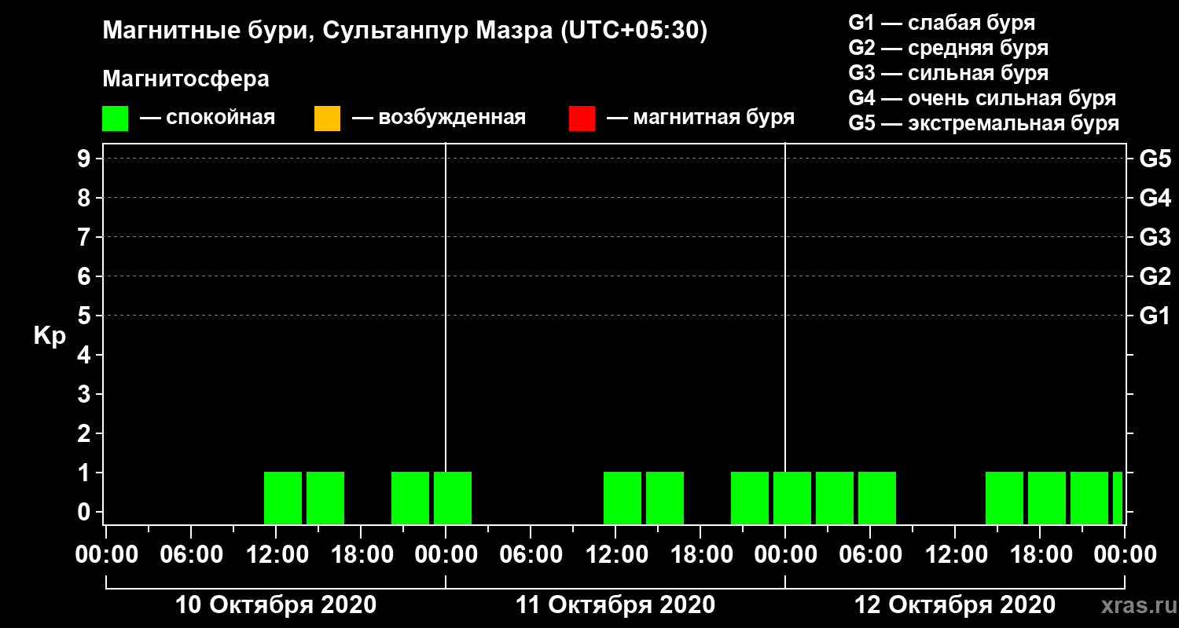Select legend line 'G5 — экстремальная буря'
Viewport: 1179px width, 628px height.
984,124
